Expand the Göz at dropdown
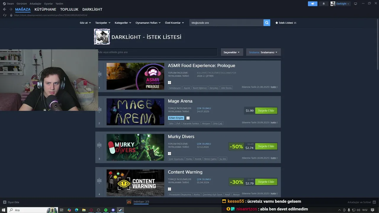Screen dimensions: 379x213 [x=85, y=23]
